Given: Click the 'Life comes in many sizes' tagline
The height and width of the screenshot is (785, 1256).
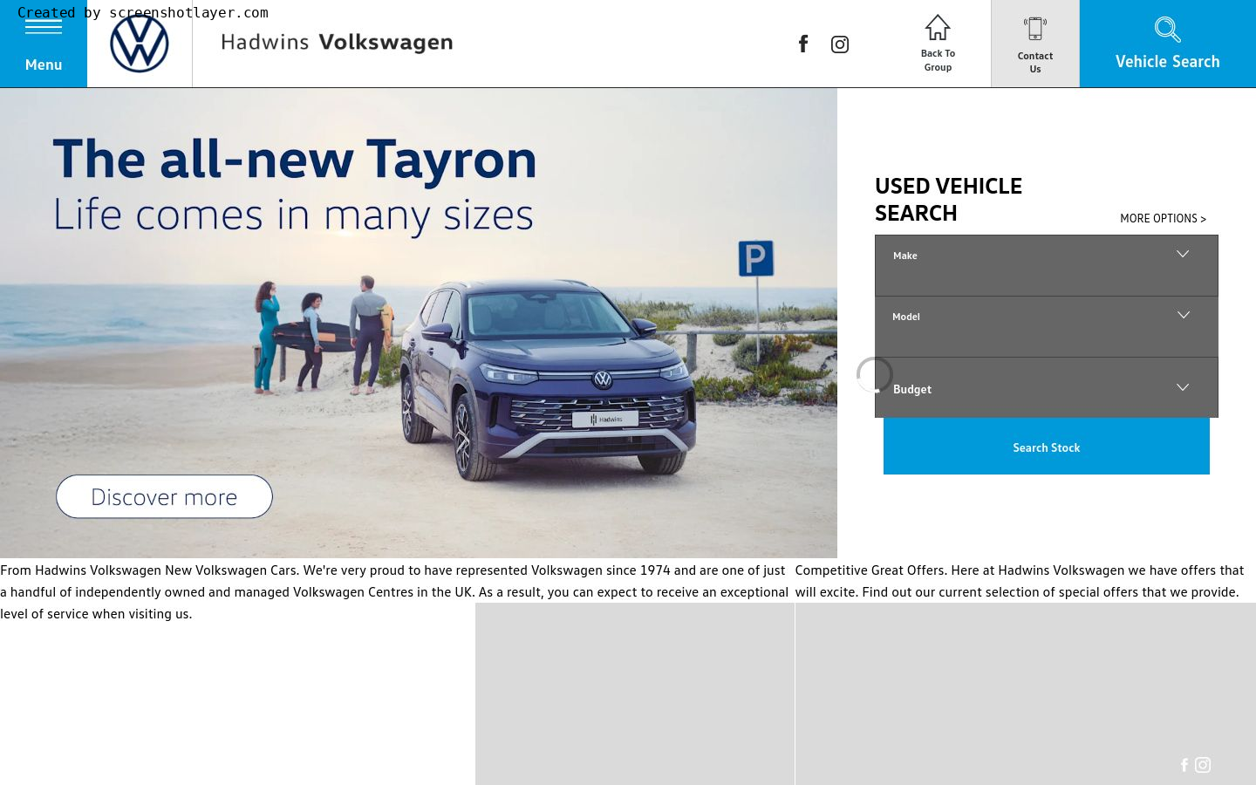Looking at the screenshot, I should (293, 215).
